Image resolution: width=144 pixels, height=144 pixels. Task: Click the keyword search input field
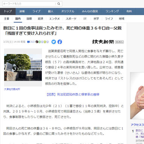tap(29, 4)
